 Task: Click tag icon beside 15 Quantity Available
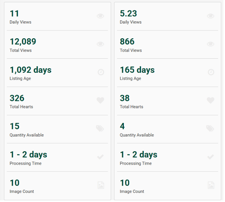pyautogui.click(x=100, y=128)
